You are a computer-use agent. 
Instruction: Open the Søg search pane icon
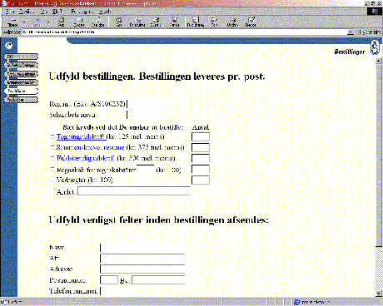119,22
